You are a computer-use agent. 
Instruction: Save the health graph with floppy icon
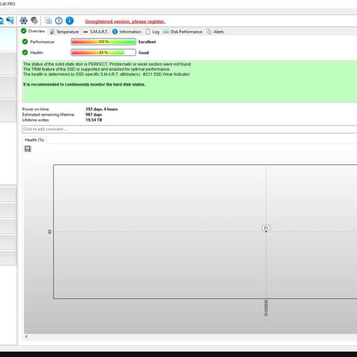tap(28, 149)
